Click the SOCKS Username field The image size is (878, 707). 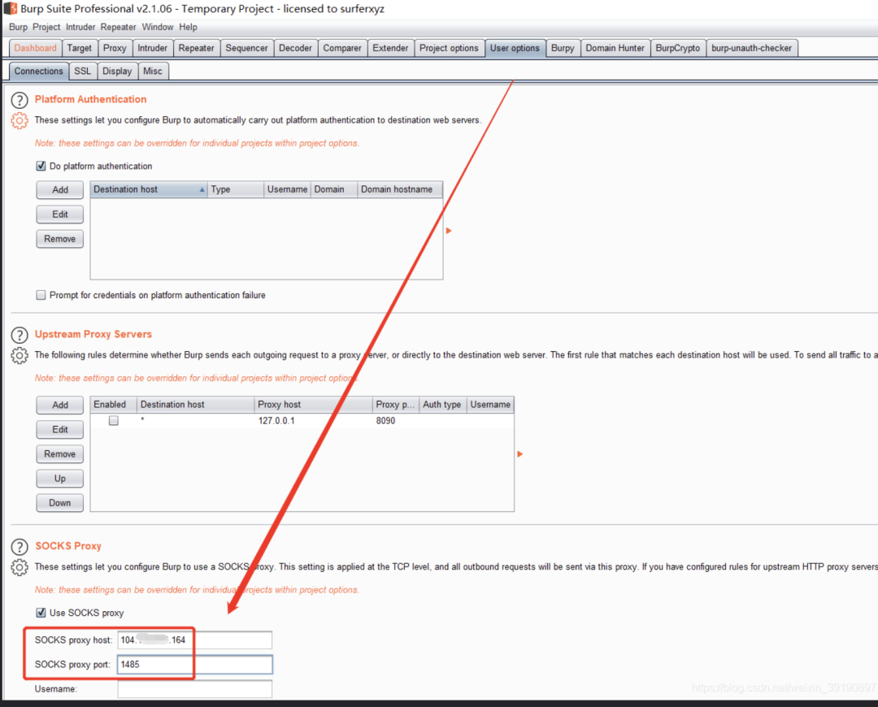point(195,689)
